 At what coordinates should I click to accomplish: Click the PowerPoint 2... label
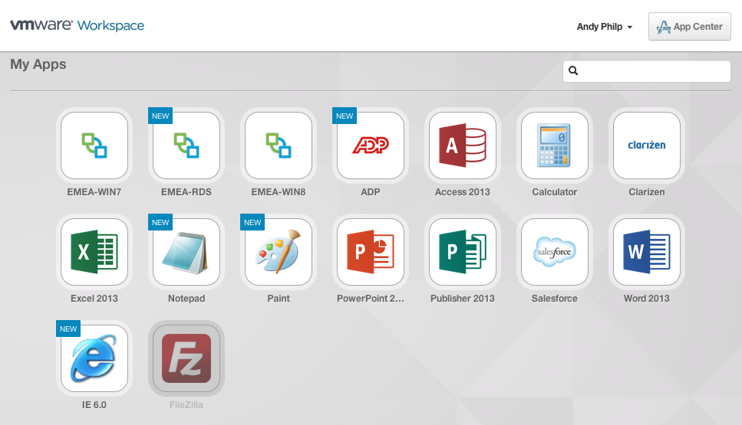tap(371, 299)
